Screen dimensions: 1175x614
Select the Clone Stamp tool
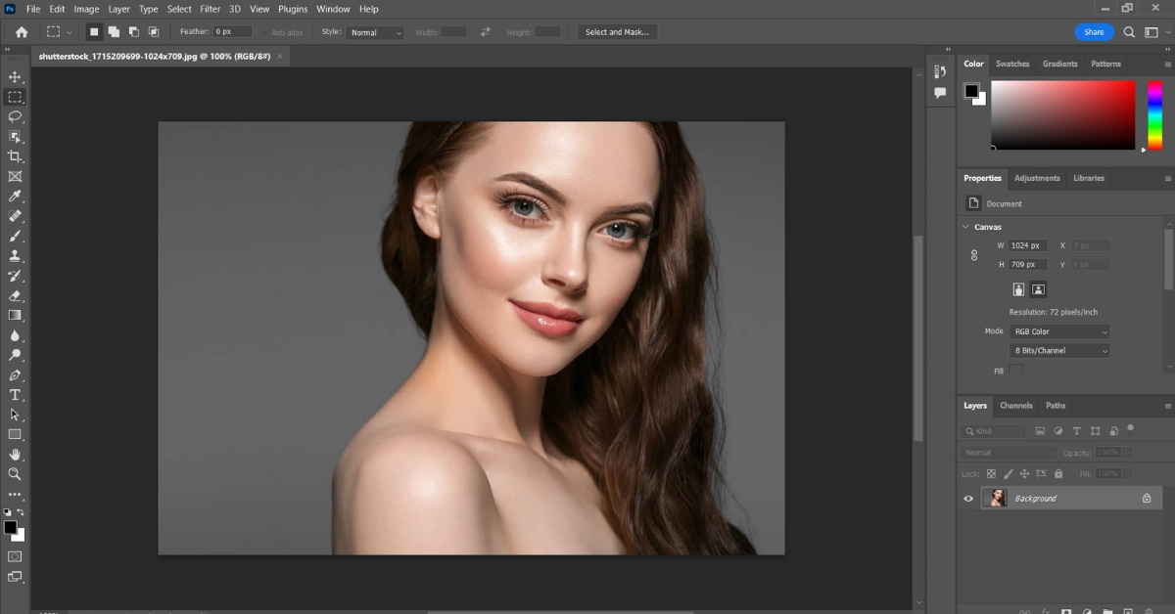click(15, 256)
